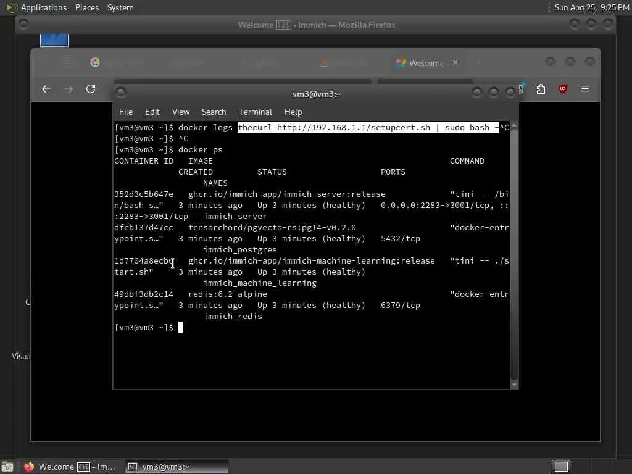This screenshot has height=474, width=632.
Task: Click redis:6.2-alpine image name
Action: coord(228,294)
